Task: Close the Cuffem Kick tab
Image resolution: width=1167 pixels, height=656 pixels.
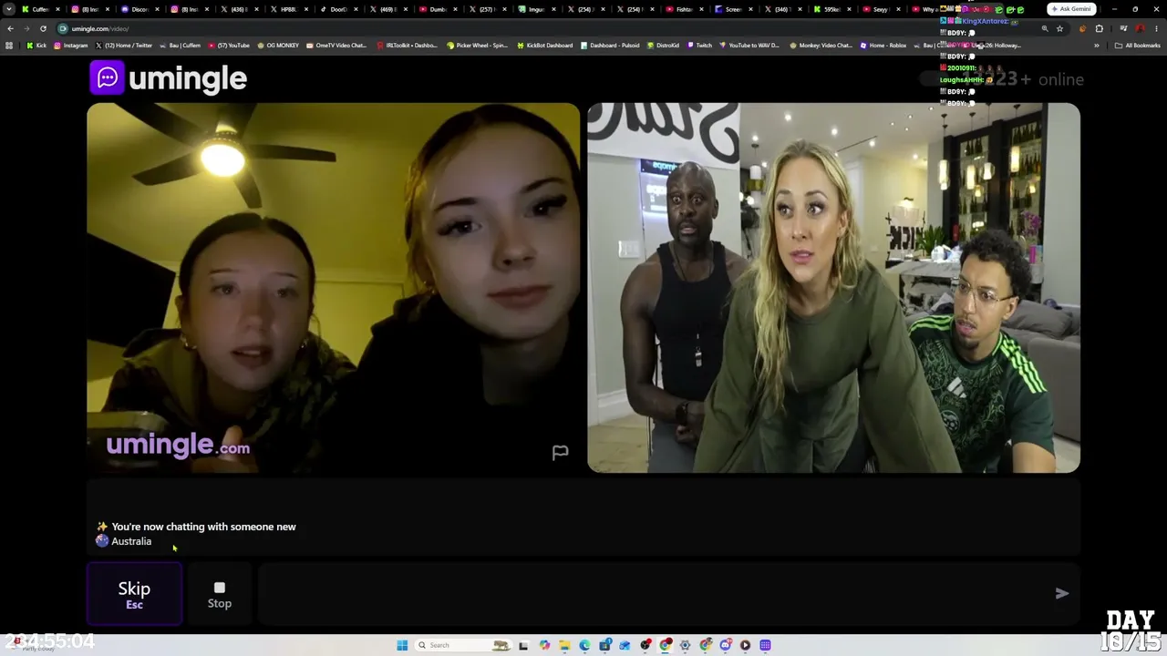Action: 59,9
